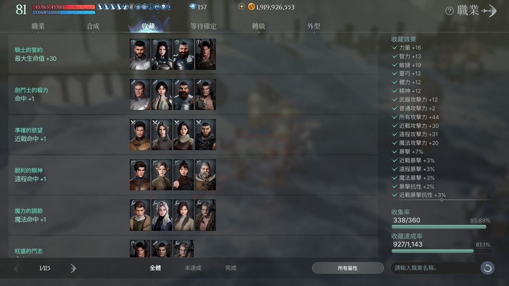Switch to the 合成 tab
Screen dimensions: 509x286
[93, 26]
